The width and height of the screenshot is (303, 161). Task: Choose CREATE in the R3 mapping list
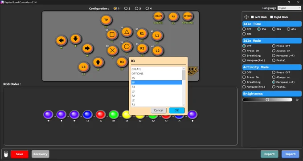[x=156, y=69]
